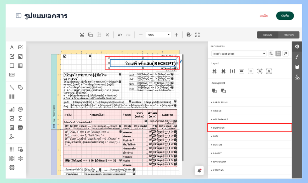Click Bring to Front arrangement icon

click(214, 91)
